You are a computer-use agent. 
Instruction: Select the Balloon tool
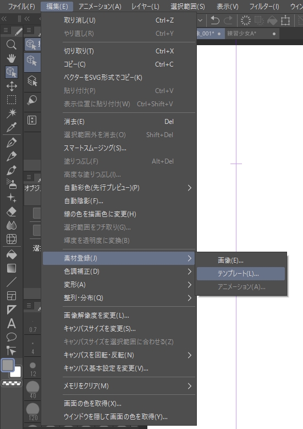[x=11, y=337]
